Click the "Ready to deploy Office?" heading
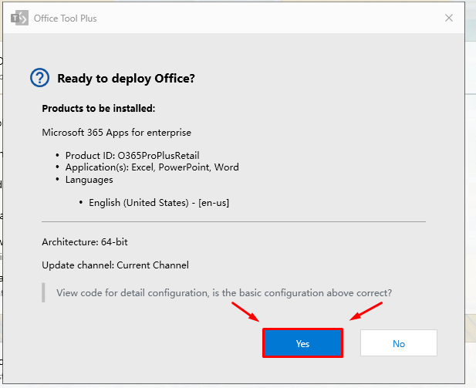The width and height of the screenshot is (476, 388). (x=126, y=78)
